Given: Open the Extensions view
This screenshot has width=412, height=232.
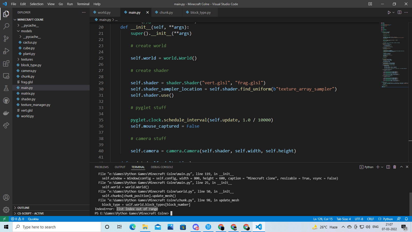Looking at the screenshot, I should click(6, 63).
